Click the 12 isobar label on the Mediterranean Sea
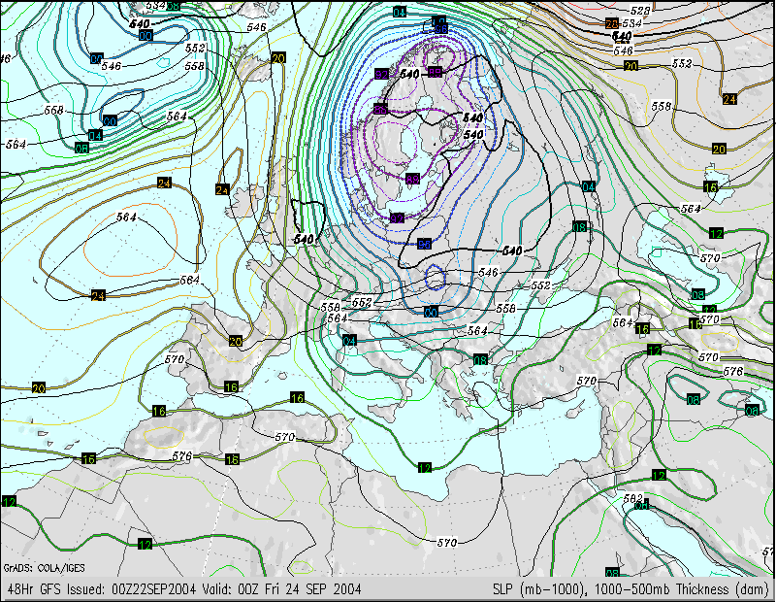Viewport: 776px width, 602px height. click(x=424, y=467)
